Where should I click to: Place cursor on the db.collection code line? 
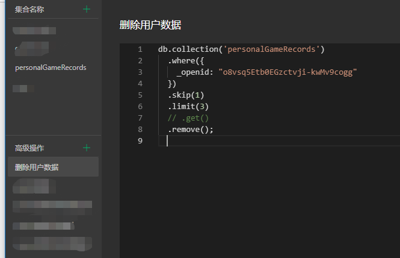[241, 49]
